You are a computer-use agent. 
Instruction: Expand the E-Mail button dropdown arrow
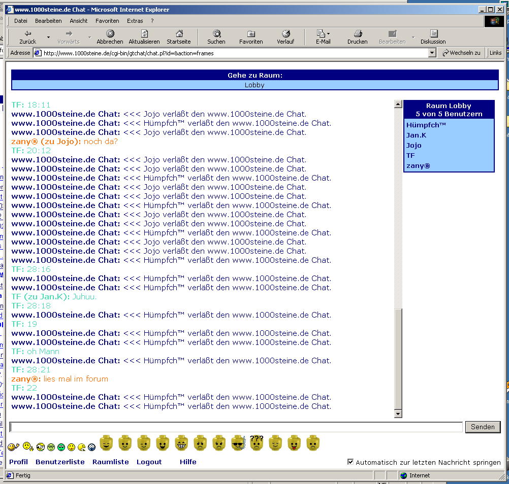point(329,33)
